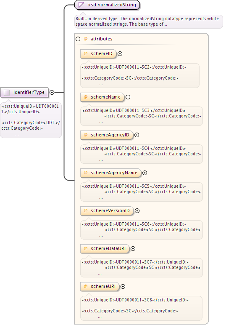Screen dimensions: 226x325
Task: Select the xsd:normalizedString base type box
Action: 107,5
